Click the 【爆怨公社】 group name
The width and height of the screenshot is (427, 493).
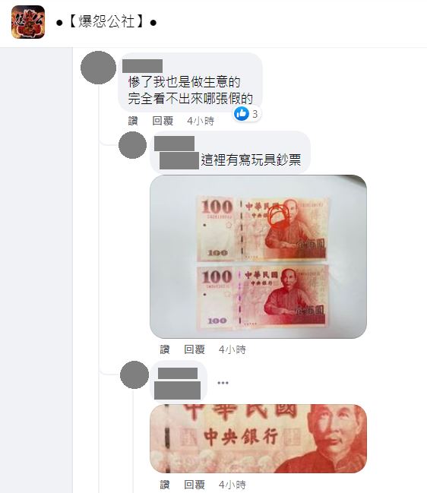(x=106, y=22)
